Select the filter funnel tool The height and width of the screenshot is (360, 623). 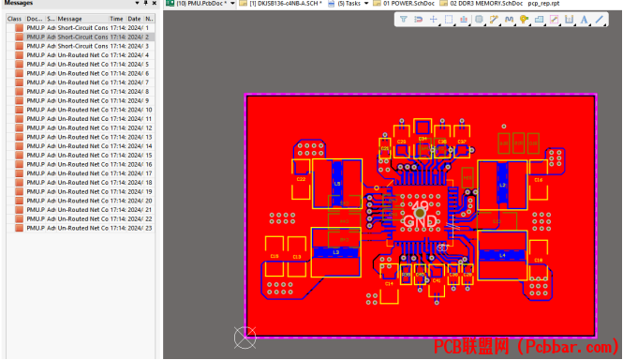(403, 19)
